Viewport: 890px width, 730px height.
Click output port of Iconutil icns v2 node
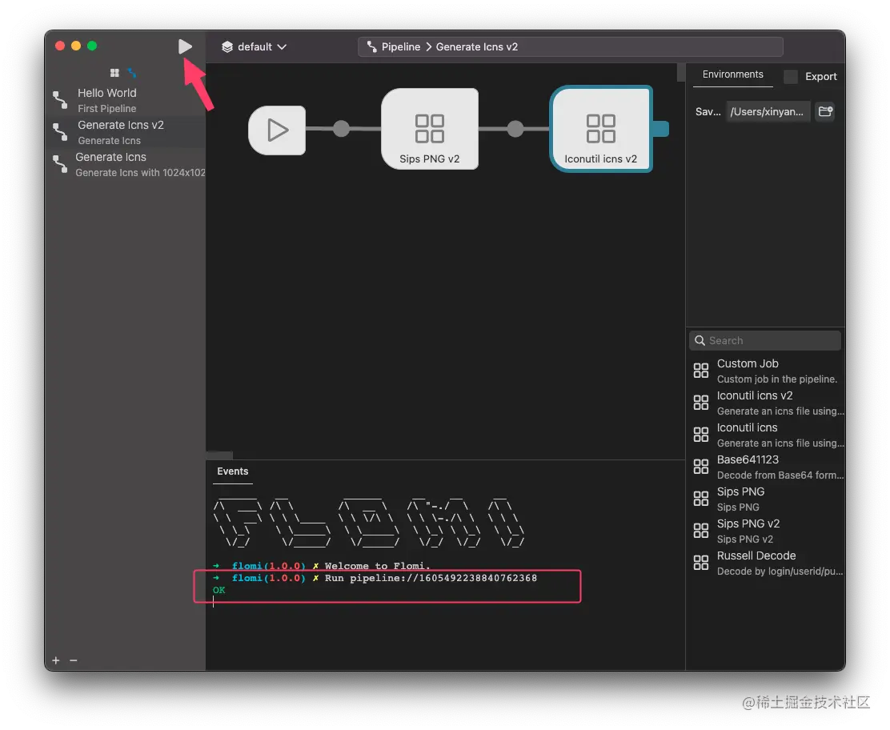[x=660, y=129]
